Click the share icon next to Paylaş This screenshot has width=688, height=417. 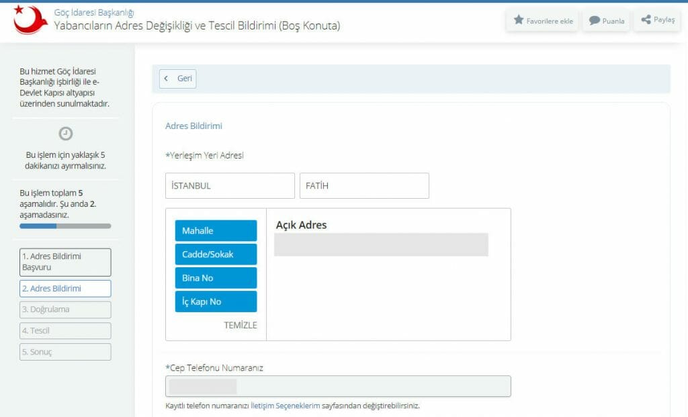(646, 20)
